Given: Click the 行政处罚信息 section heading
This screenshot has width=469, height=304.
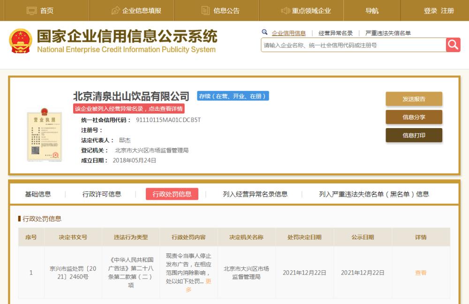Looking at the screenshot, I should click(42, 219).
